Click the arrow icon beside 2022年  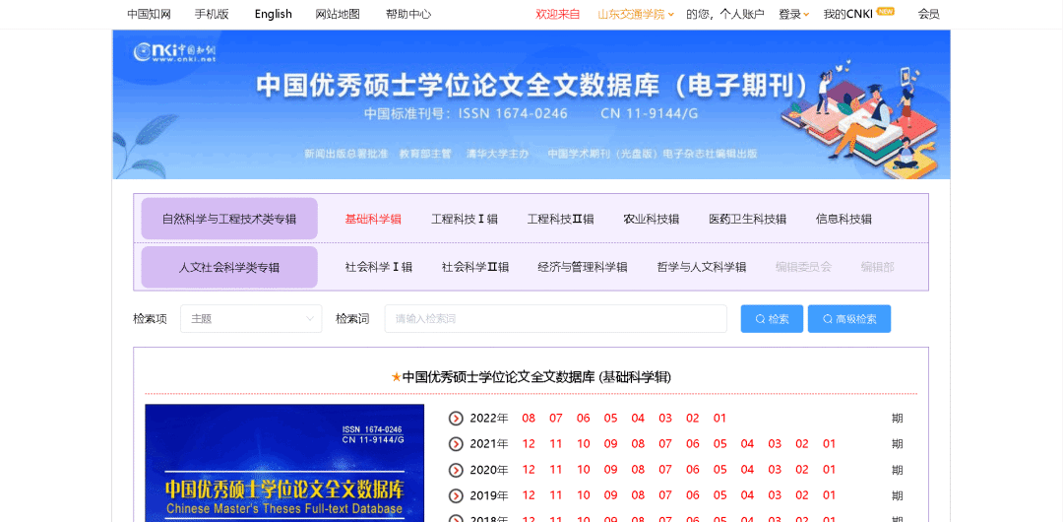click(456, 419)
